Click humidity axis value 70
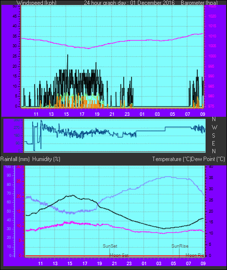The image size is (227, 270). (9, 193)
